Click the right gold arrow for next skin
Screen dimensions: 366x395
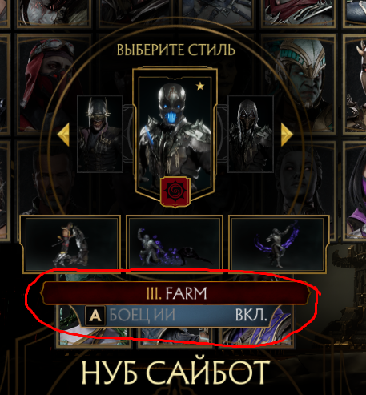287,135
